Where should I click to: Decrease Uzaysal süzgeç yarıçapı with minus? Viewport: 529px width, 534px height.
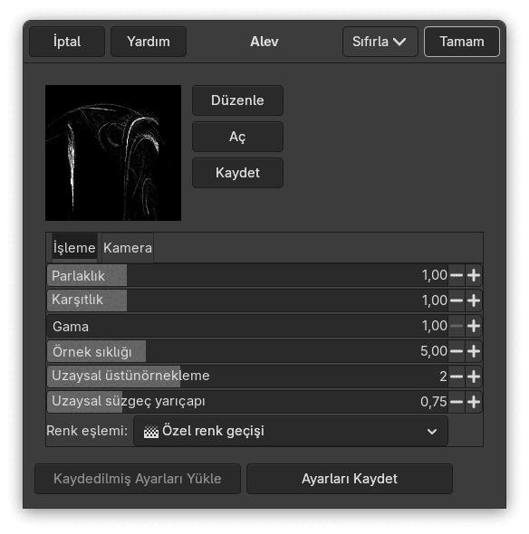coord(457,402)
